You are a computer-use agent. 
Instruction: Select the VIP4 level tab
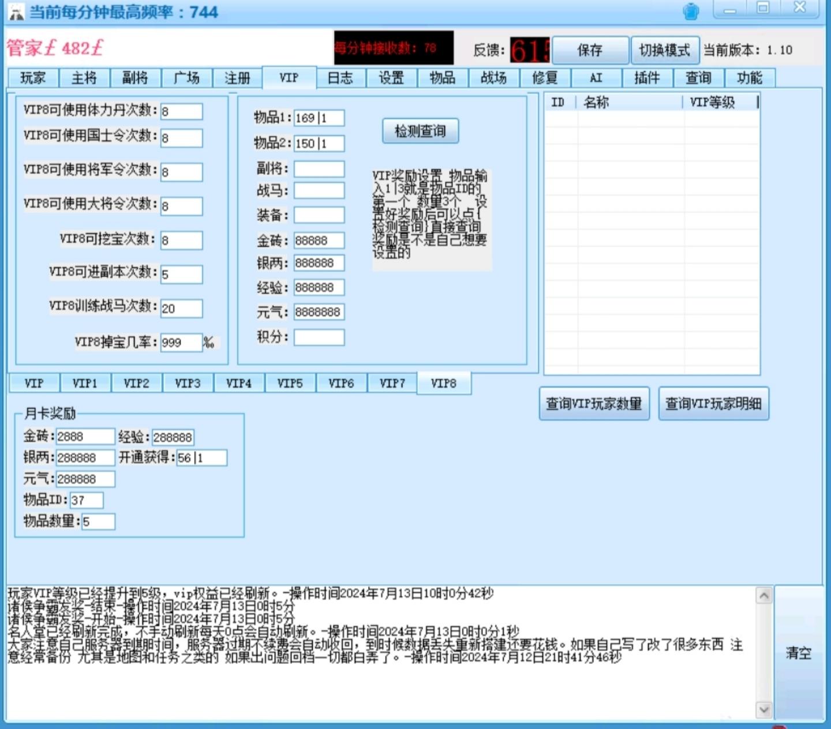click(x=239, y=383)
